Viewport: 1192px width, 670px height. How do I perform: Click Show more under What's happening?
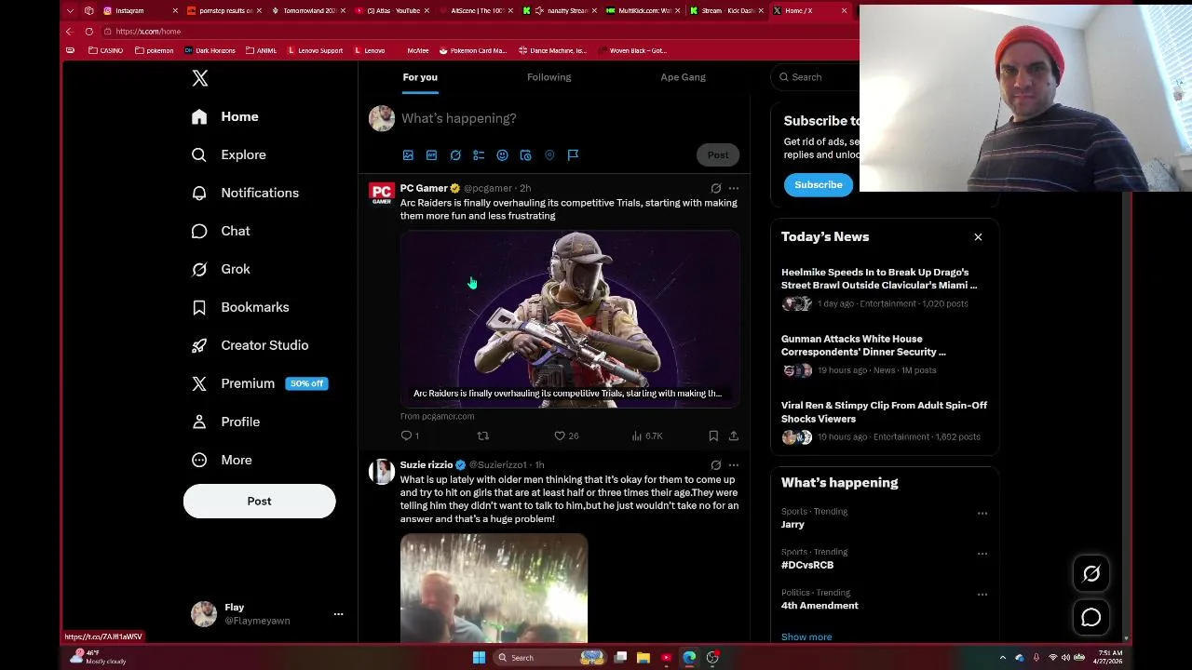806,637
